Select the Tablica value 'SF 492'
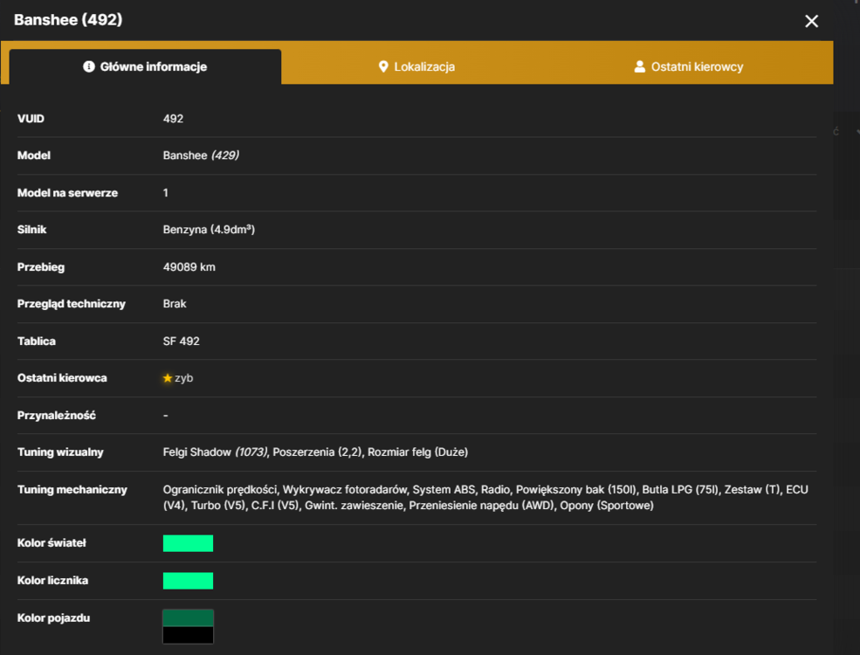The height and width of the screenshot is (655, 860). coord(181,341)
